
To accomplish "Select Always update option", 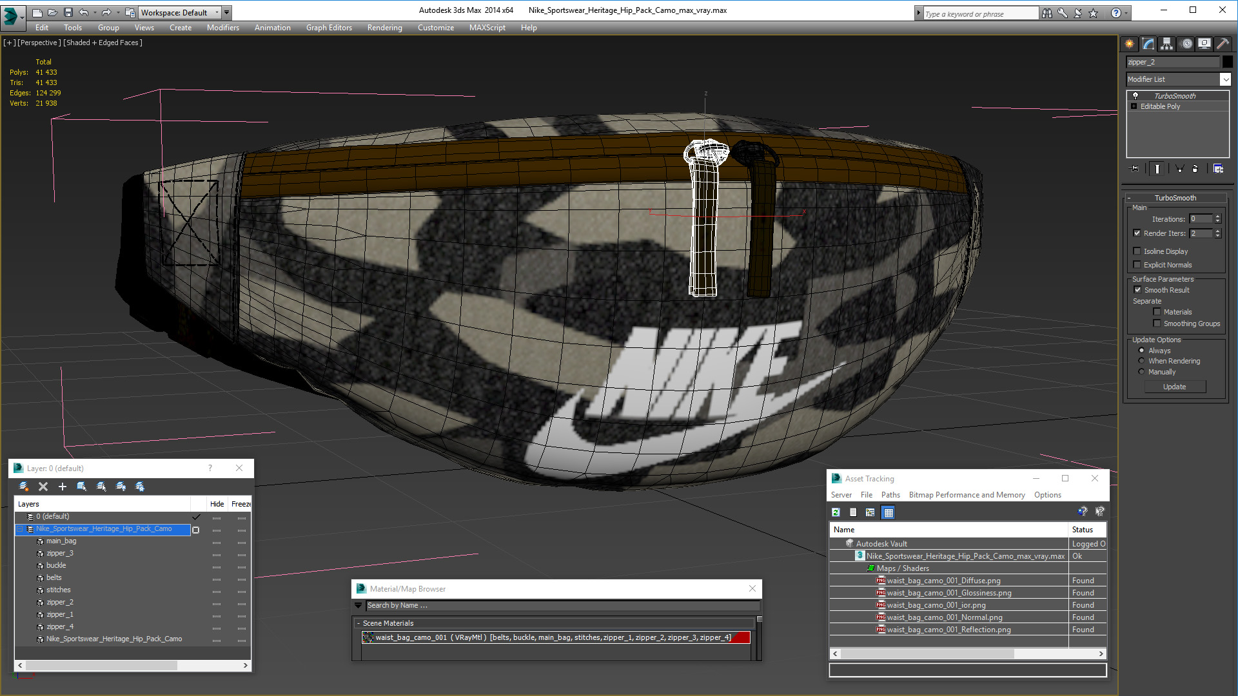I will [1141, 351].
